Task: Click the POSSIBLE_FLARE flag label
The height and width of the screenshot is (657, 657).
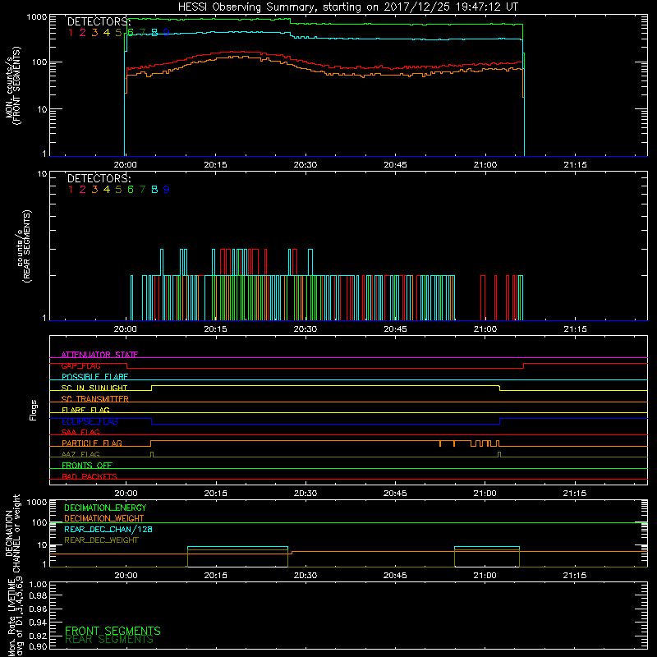Action: 94,377
